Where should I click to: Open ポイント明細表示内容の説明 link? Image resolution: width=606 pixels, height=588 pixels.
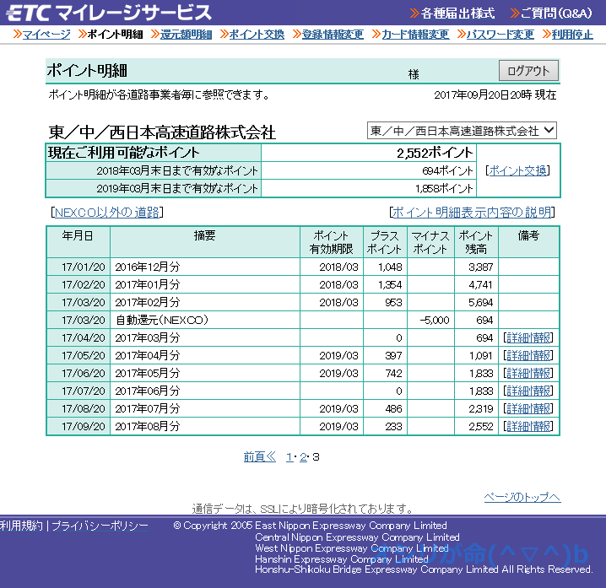click(x=472, y=212)
